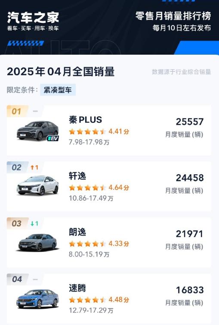The height and width of the screenshot is (325, 219).
Task: Click the 03 rank badge
Action: click(x=16, y=223)
